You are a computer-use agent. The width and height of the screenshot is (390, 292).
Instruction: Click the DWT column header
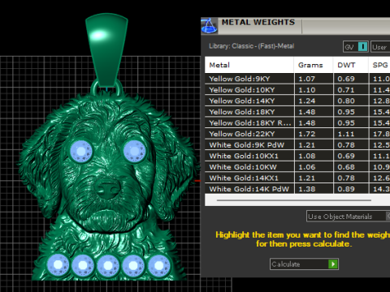click(350, 65)
